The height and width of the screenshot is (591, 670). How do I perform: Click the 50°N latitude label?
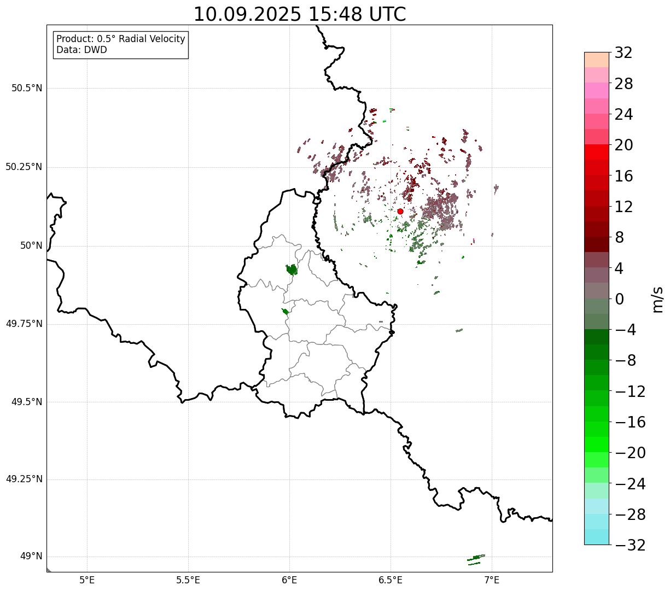pos(31,245)
